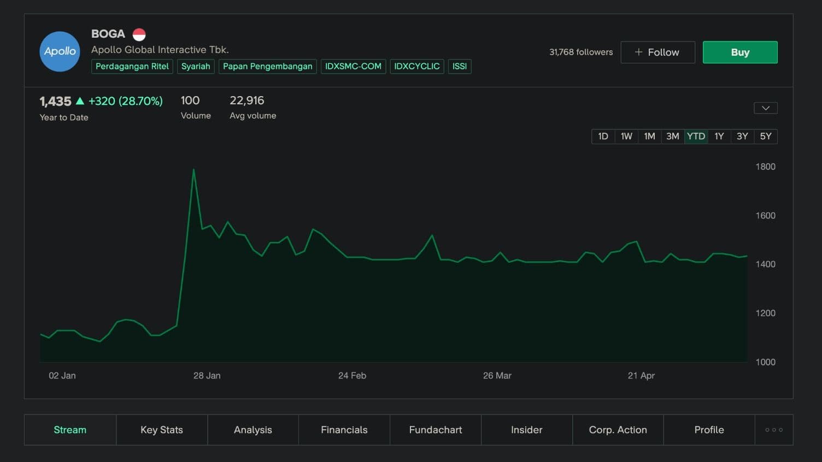Click the 26 Mar date label on the axis
Image resolution: width=822 pixels, height=462 pixels.
coord(497,376)
